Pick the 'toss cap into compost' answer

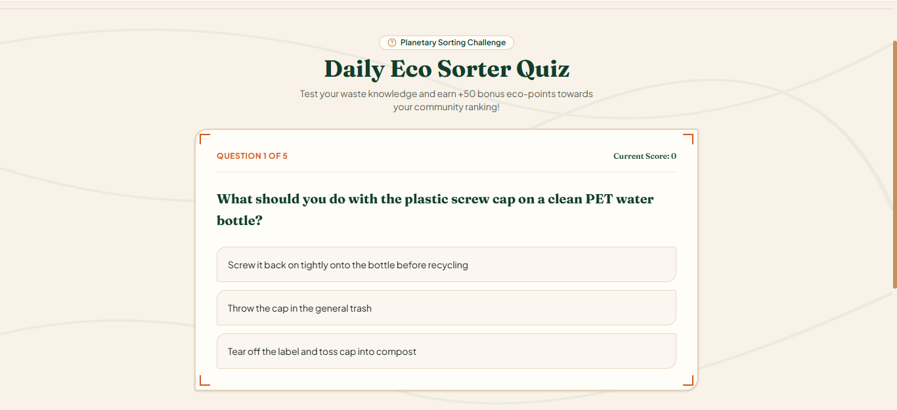[447, 351]
